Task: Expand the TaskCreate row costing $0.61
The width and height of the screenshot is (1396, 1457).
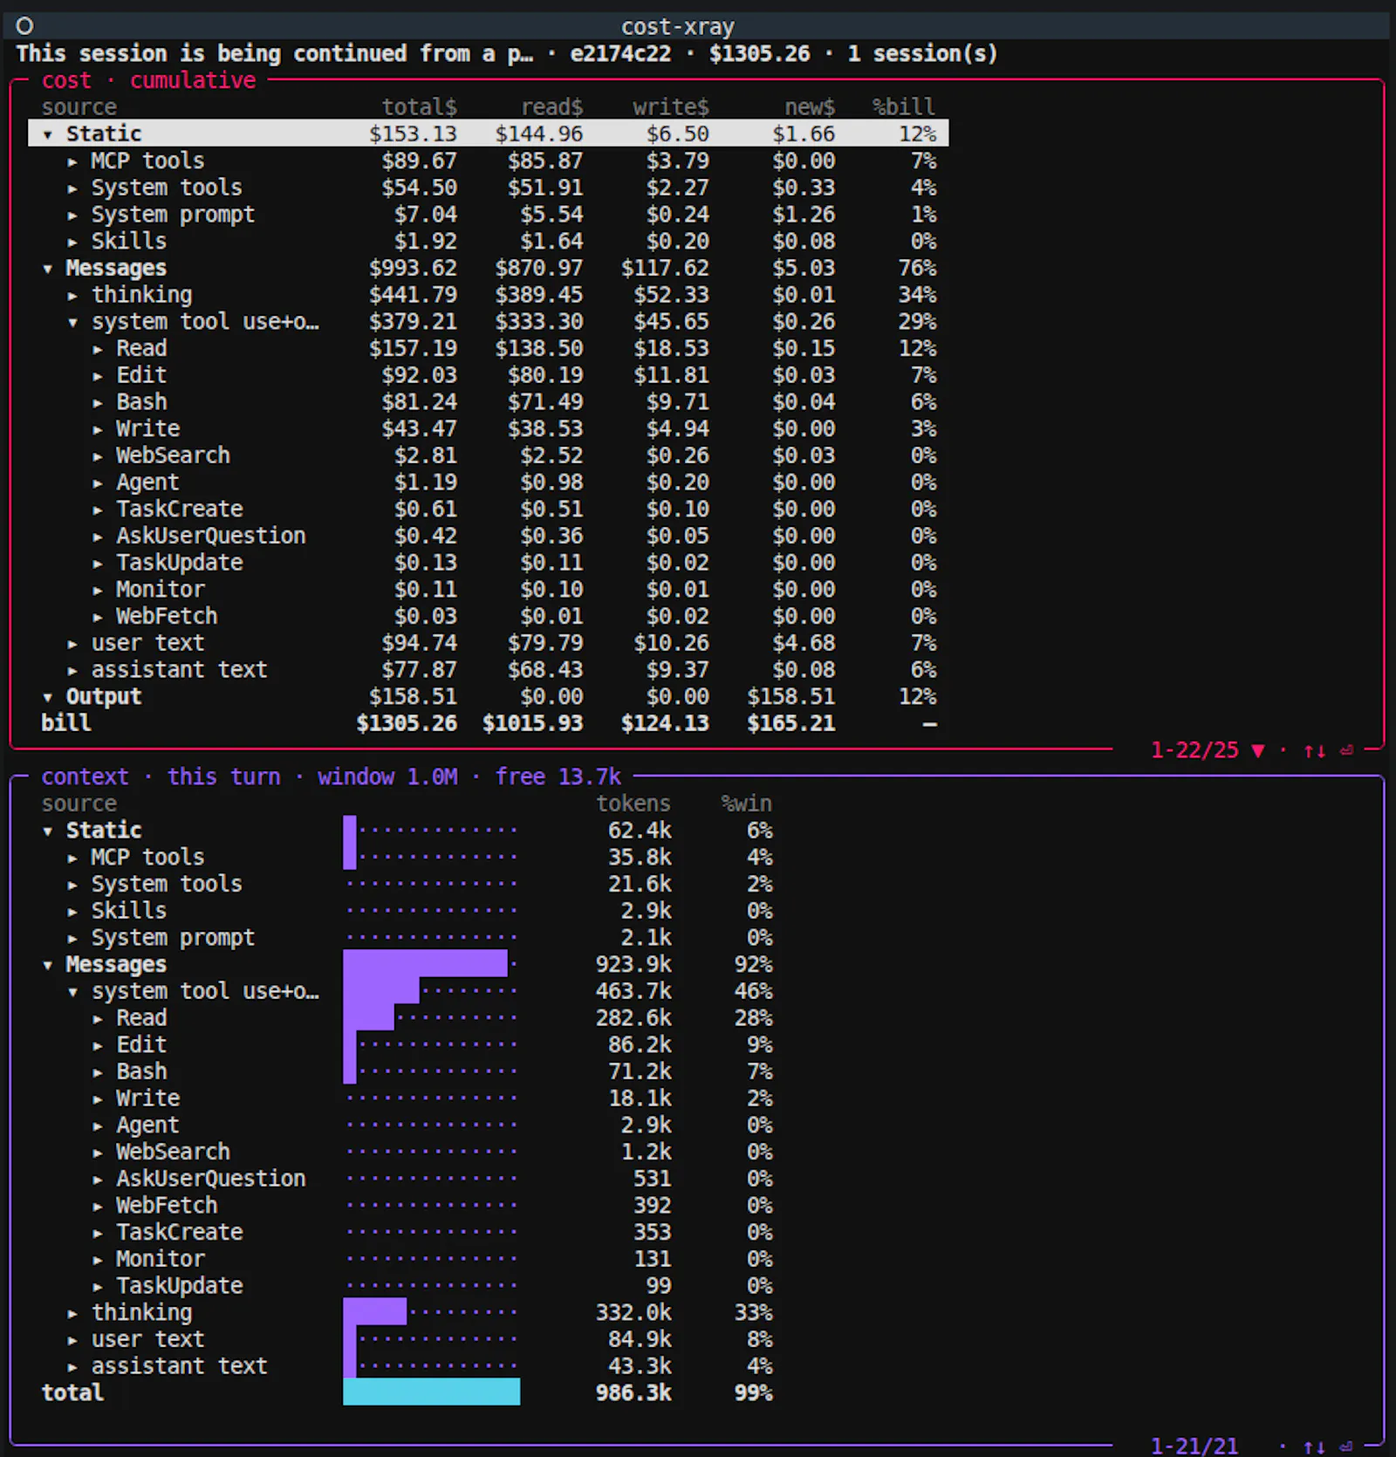Action: tap(98, 510)
